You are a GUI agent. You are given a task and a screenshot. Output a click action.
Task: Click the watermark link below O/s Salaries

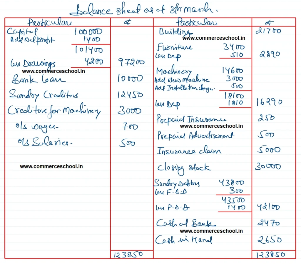(51, 166)
